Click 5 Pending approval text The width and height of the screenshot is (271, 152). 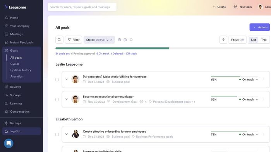coord(83,54)
